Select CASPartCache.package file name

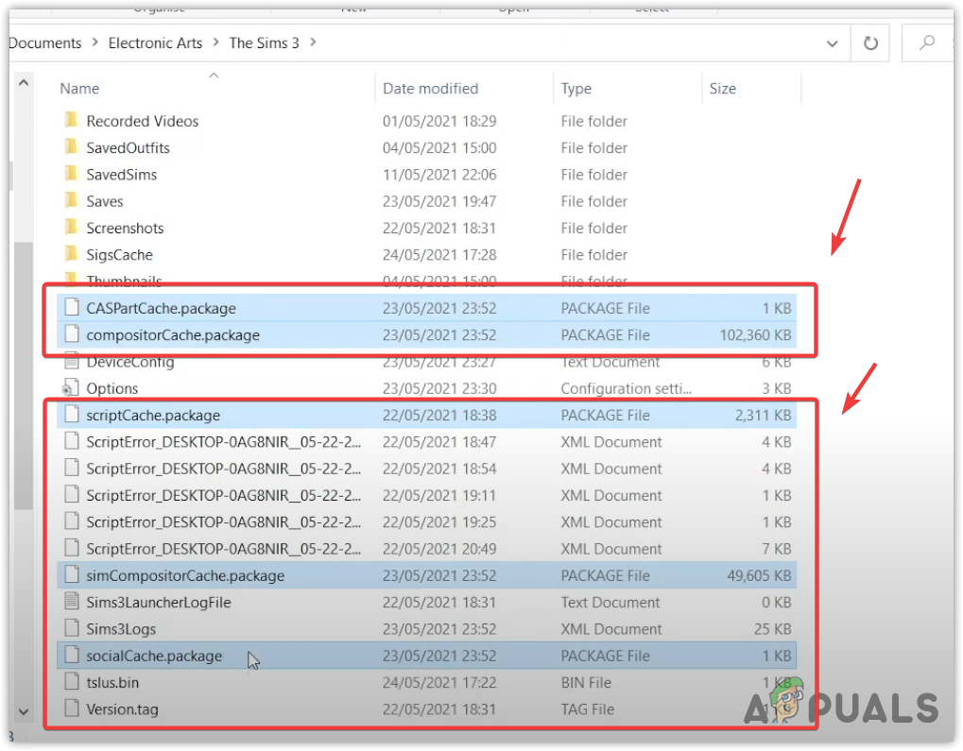pyautogui.click(x=161, y=308)
